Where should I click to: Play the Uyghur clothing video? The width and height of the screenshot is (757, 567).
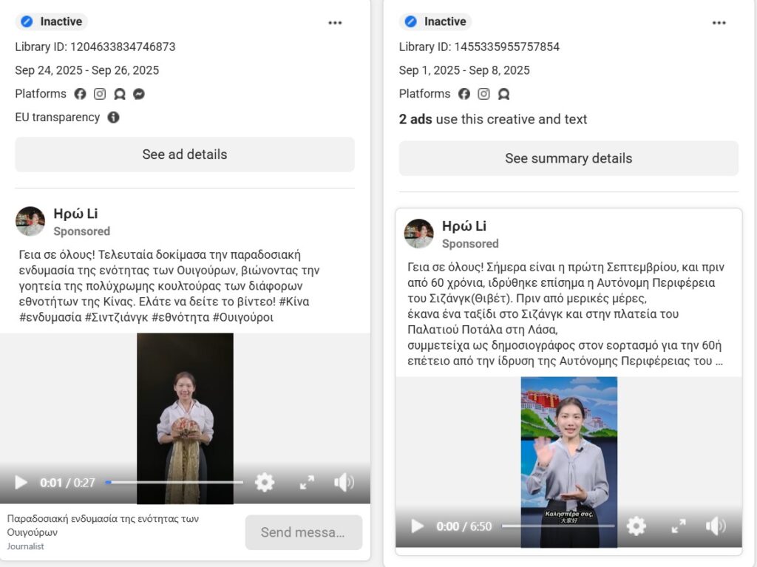pos(21,483)
